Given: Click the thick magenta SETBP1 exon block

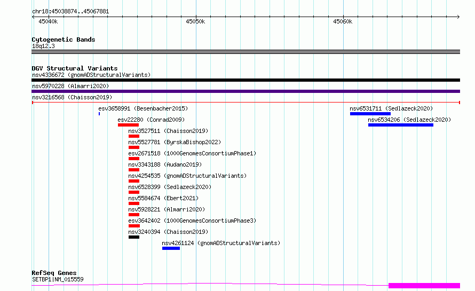Looking at the screenshot, I should pyautogui.click(x=424, y=286).
